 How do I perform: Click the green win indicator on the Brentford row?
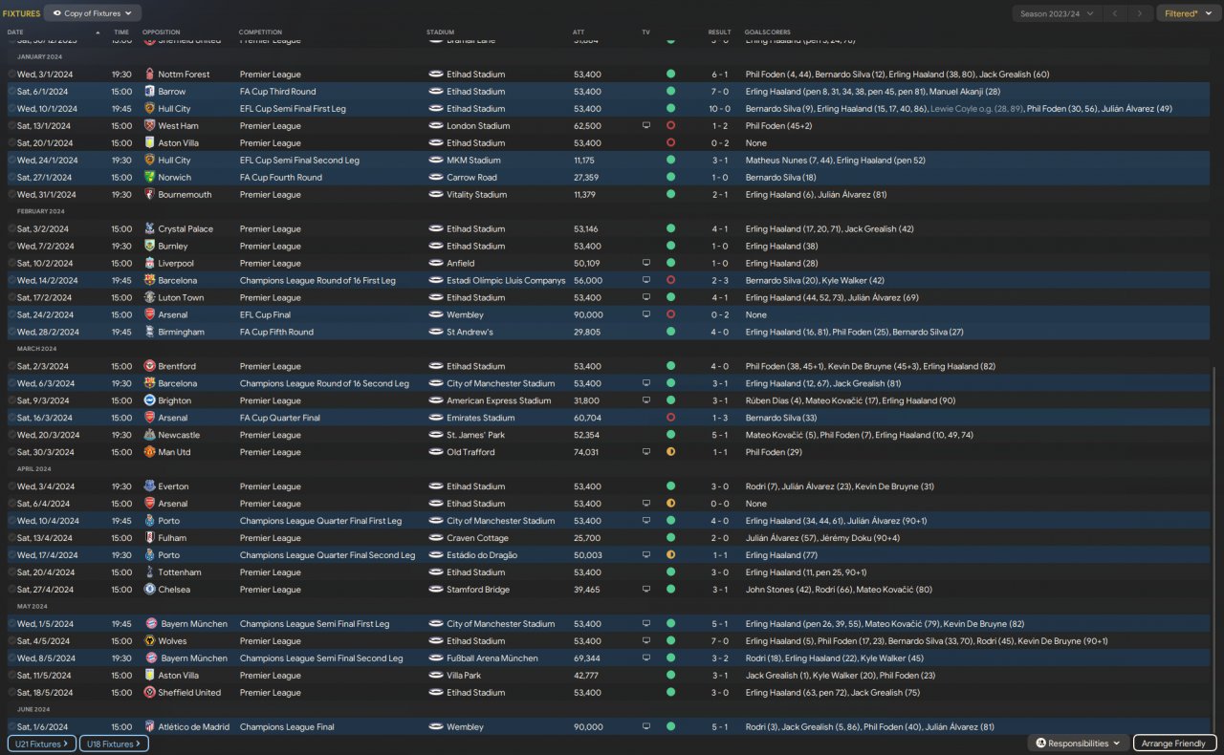670,366
